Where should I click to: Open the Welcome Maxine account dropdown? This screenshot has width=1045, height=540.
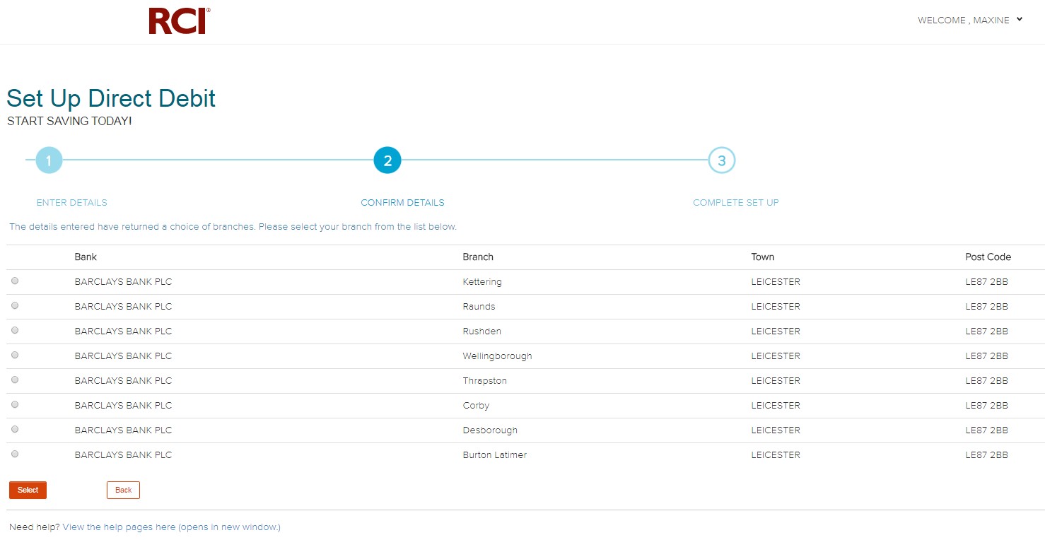click(970, 20)
